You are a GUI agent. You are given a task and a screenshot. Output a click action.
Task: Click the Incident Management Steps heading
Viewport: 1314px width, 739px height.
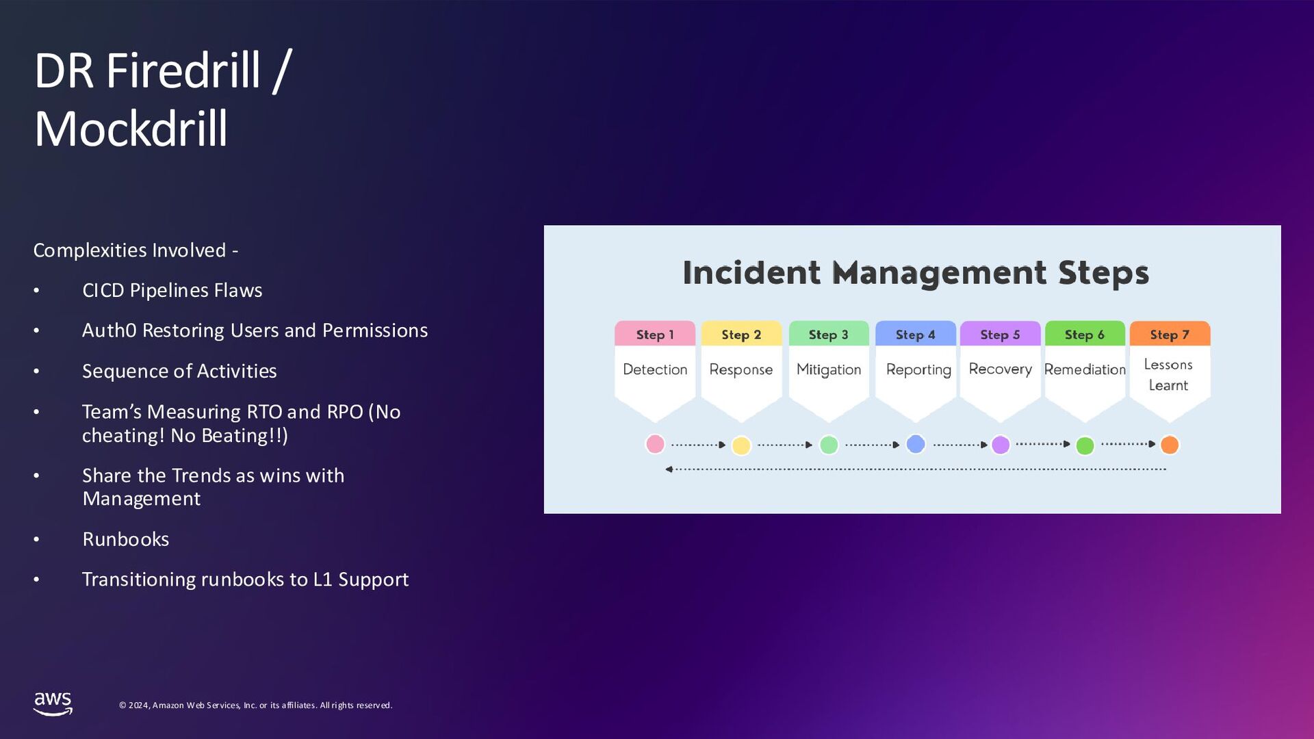(916, 272)
